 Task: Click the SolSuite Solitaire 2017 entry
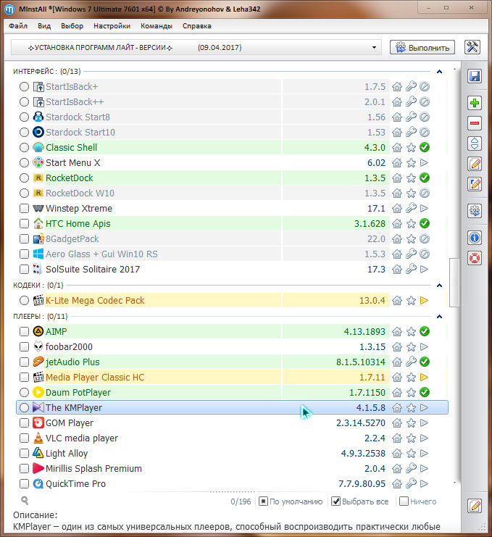click(93, 269)
